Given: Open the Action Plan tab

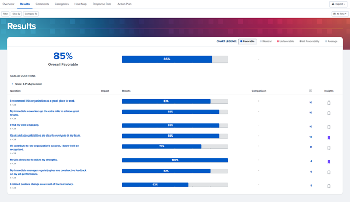Looking at the screenshot, I should [124, 4].
